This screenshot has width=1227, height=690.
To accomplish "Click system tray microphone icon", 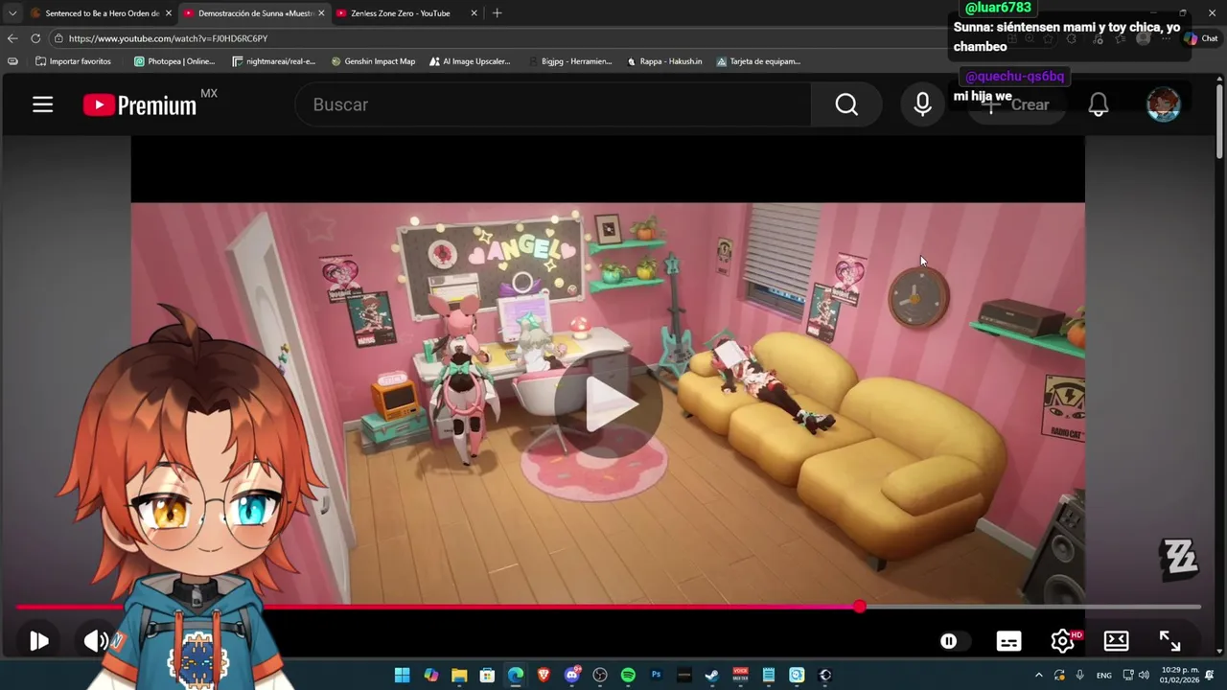I will (x=1080, y=676).
